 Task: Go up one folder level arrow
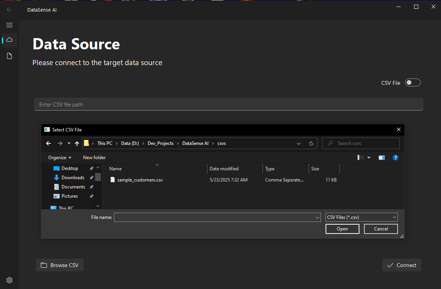[x=77, y=143]
